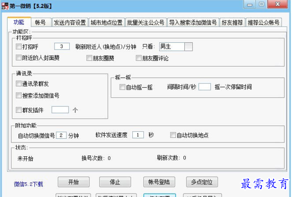Go to the 批量关注公众号 tab
292x197 pixels.
click(146, 23)
